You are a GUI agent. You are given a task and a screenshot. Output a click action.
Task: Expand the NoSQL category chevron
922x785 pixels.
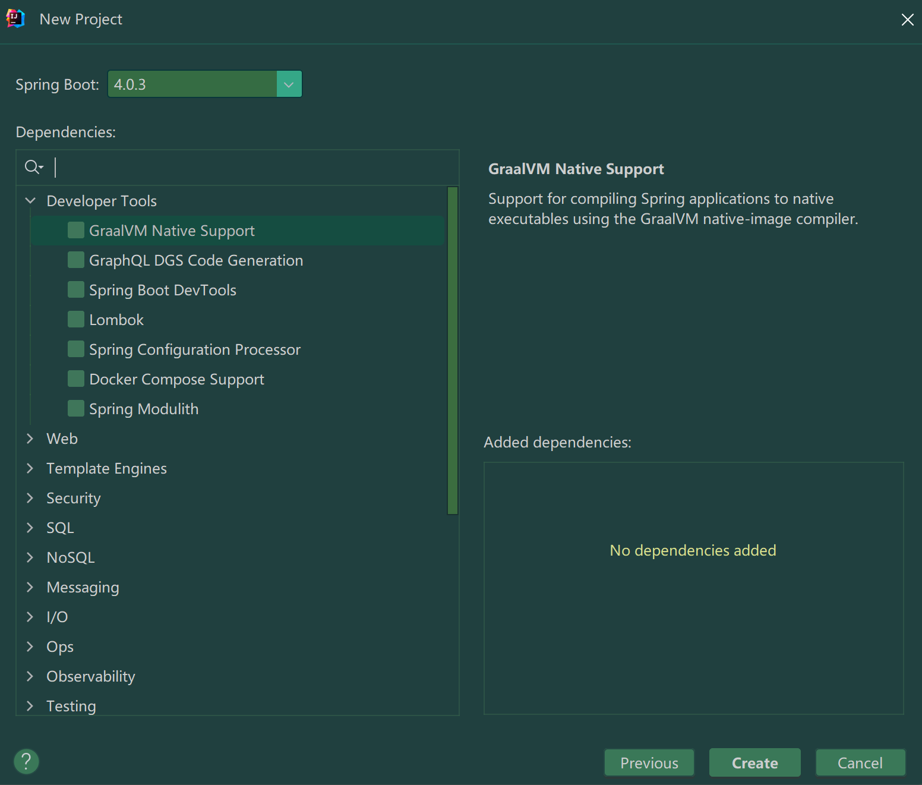point(30,557)
